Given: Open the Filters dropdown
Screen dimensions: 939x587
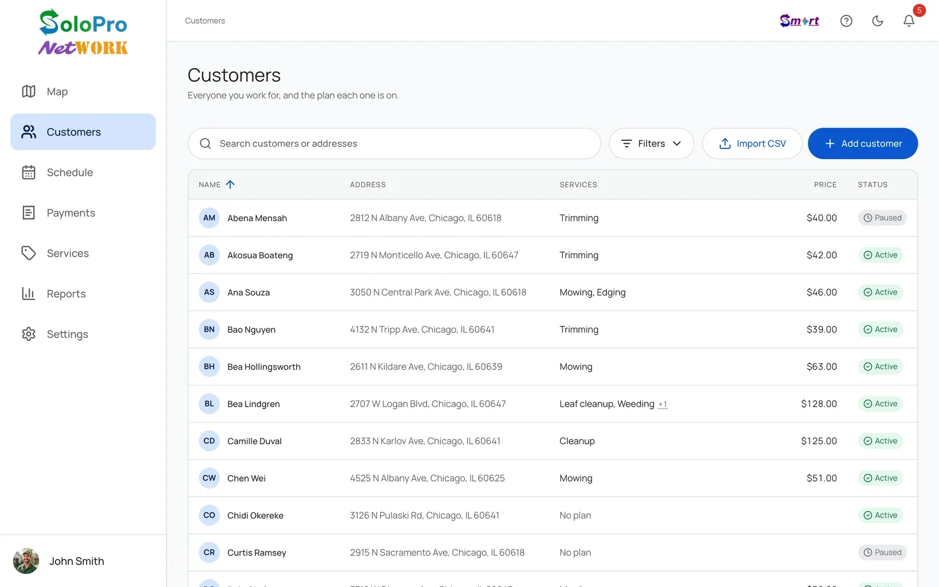Looking at the screenshot, I should coord(652,144).
